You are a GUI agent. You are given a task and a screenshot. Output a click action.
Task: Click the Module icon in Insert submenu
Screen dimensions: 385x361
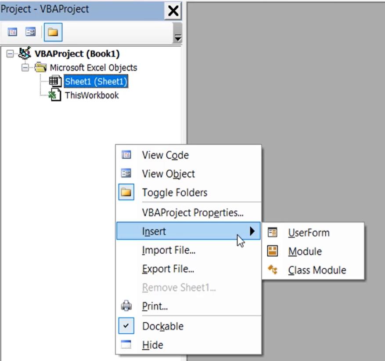click(x=273, y=251)
